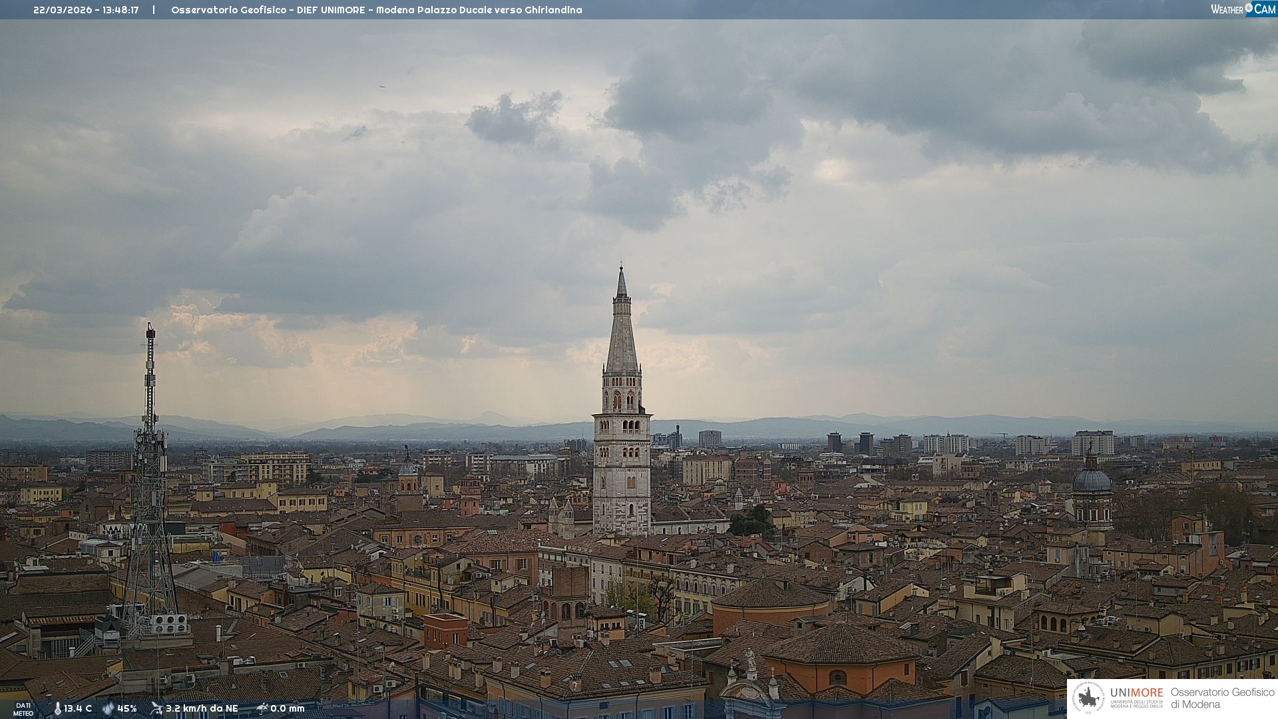Click the date 22/03/2026 in header

tap(63, 10)
